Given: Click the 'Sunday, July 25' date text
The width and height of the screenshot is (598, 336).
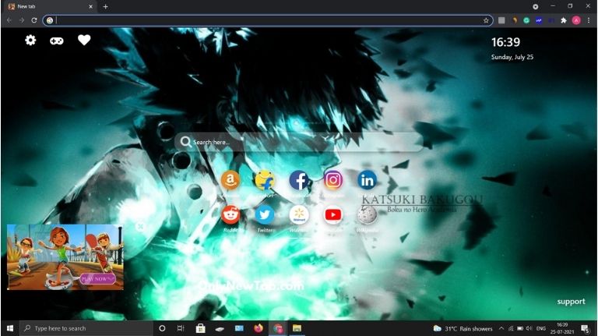Looking at the screenshot, I should coord(512,57).
